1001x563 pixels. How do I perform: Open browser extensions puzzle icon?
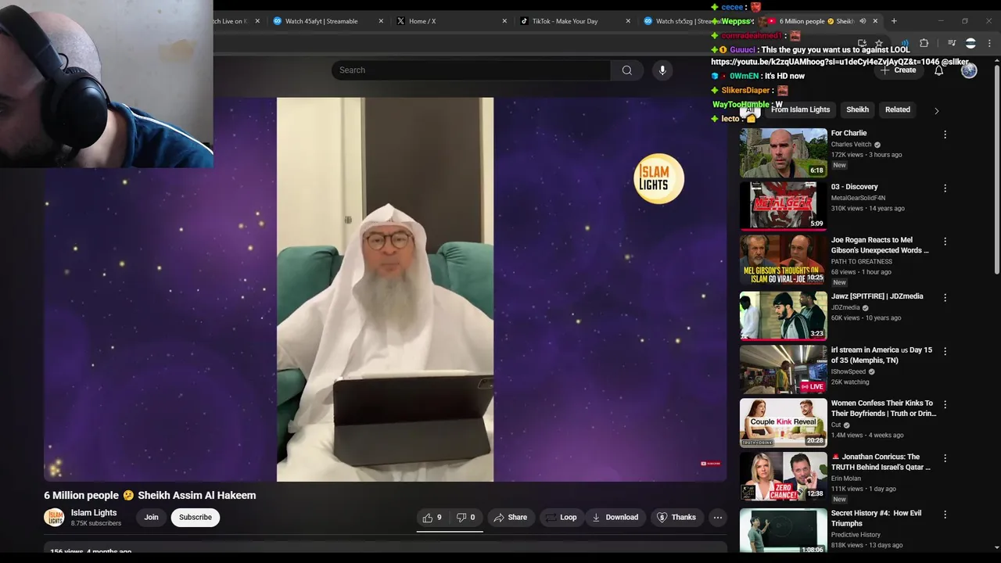click(x=924, y=44)
